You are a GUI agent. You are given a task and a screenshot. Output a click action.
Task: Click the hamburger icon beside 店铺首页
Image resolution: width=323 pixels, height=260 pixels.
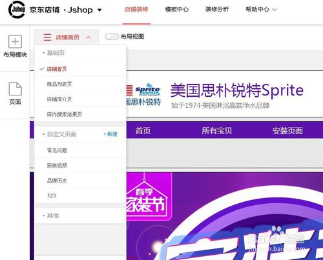(x=47, y=37)
